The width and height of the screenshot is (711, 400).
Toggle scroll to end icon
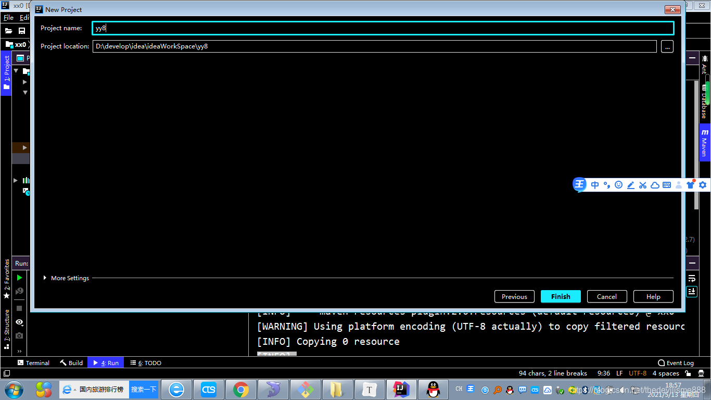point(692,291)
